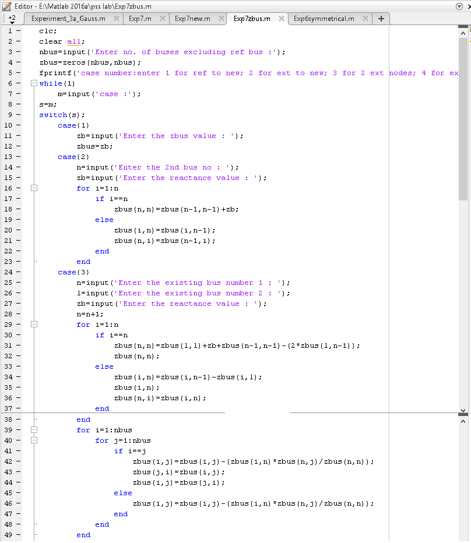Collapse the for loop fold marker at line 16
The width and height of the screenshot is (471, 543).
click(x=34, y=188)
